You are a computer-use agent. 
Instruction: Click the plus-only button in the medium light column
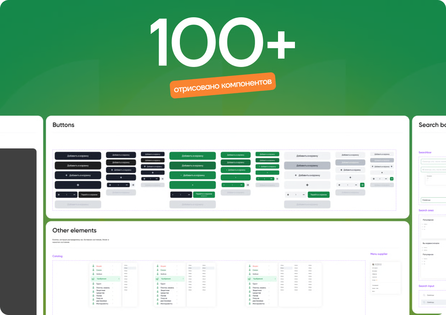point(350,177)
